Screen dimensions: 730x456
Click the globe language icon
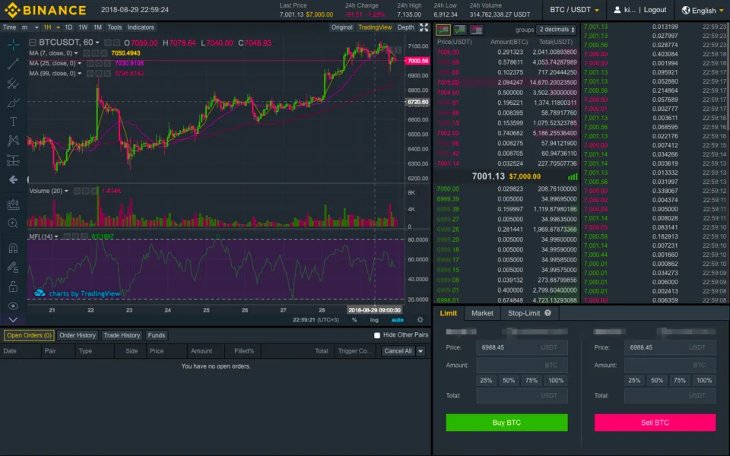click(686, 10)
